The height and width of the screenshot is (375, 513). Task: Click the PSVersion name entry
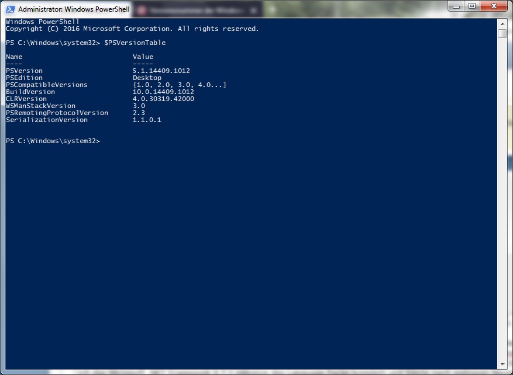[x=24, y=71]
